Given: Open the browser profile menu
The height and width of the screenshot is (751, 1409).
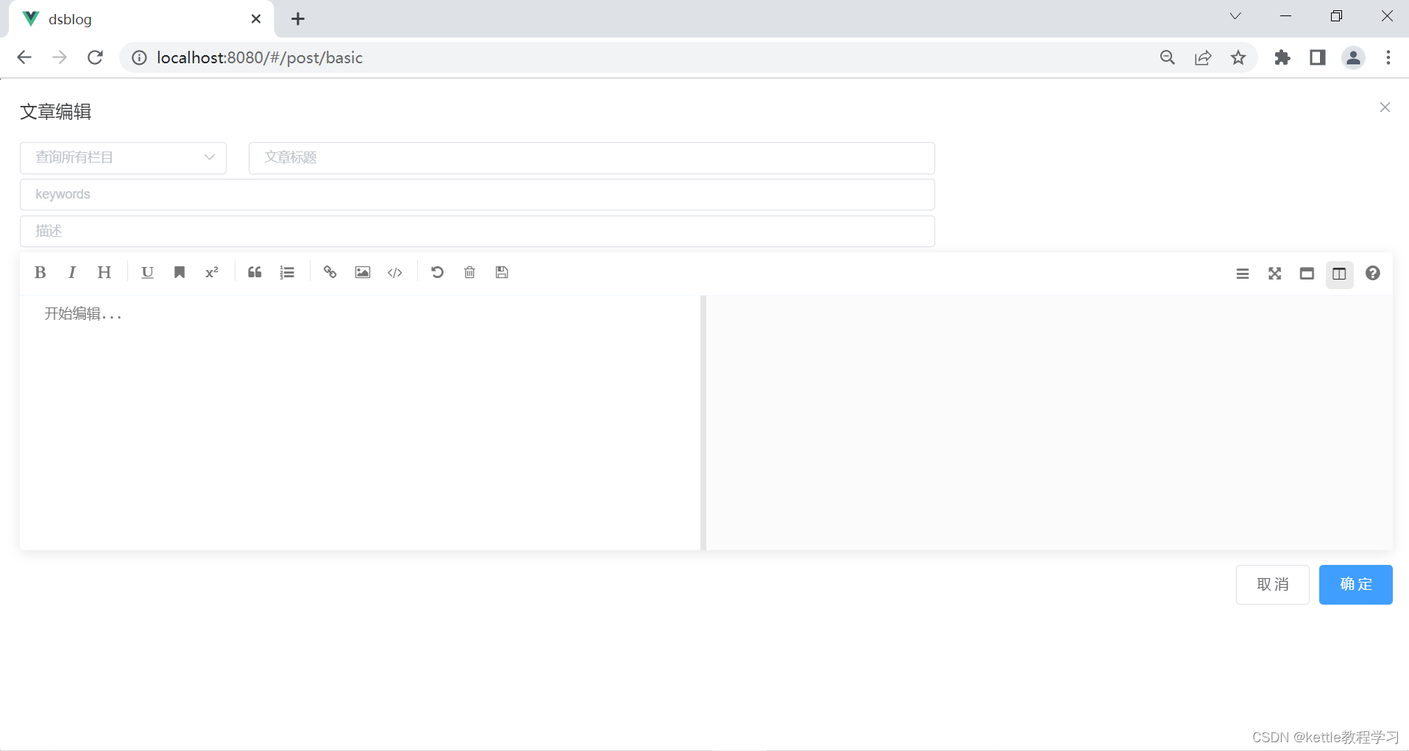Looking at the screenshot, I should [1353, 57].
